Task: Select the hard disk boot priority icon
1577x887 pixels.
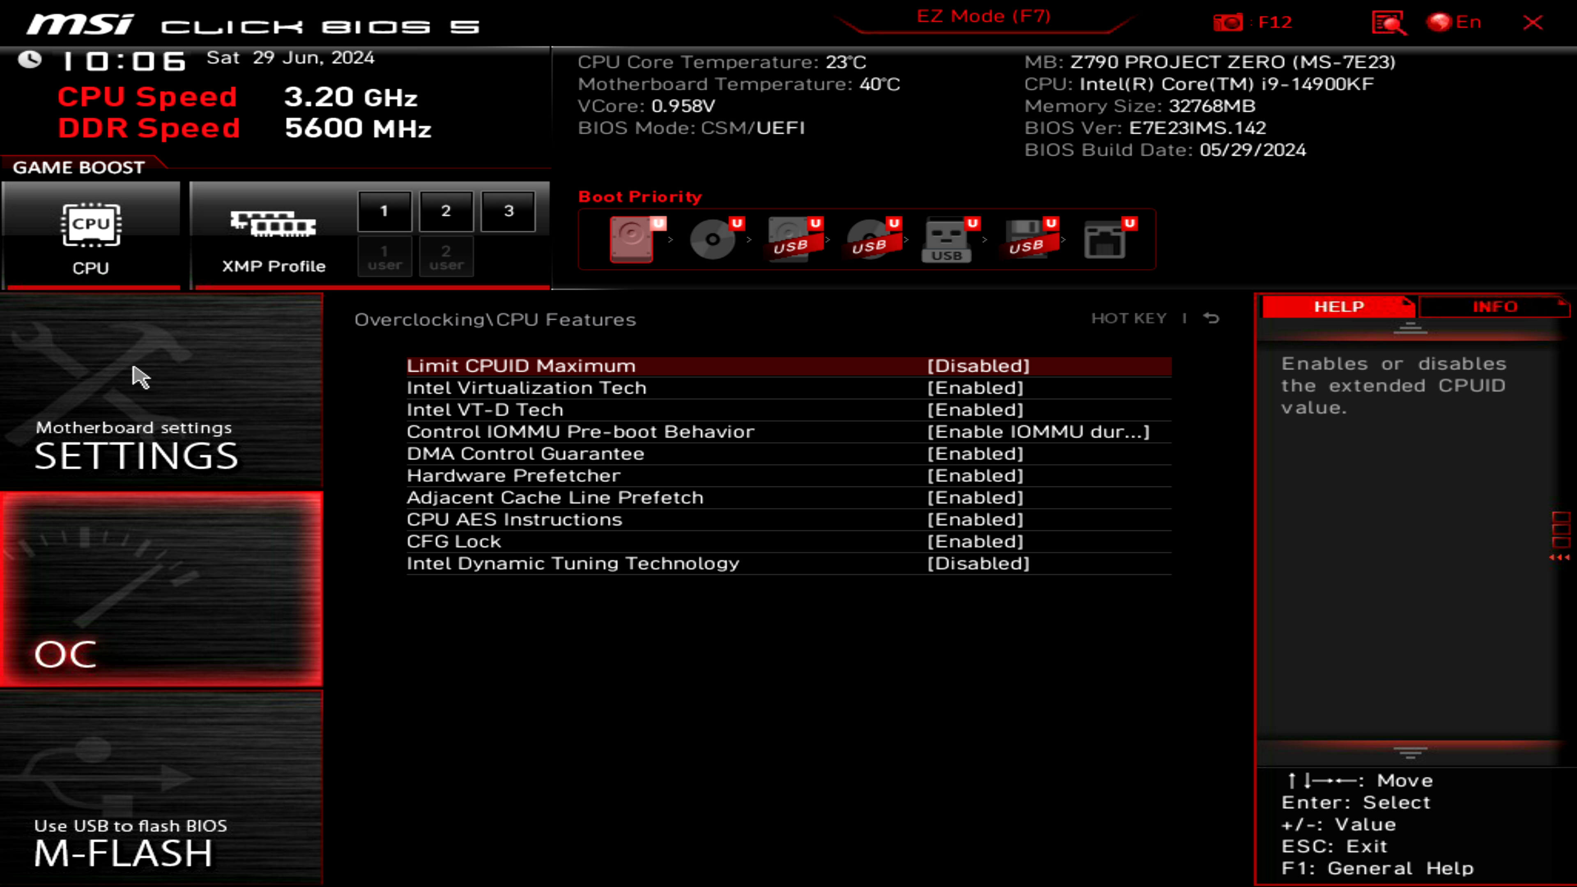Action: (x=630, y=239)
